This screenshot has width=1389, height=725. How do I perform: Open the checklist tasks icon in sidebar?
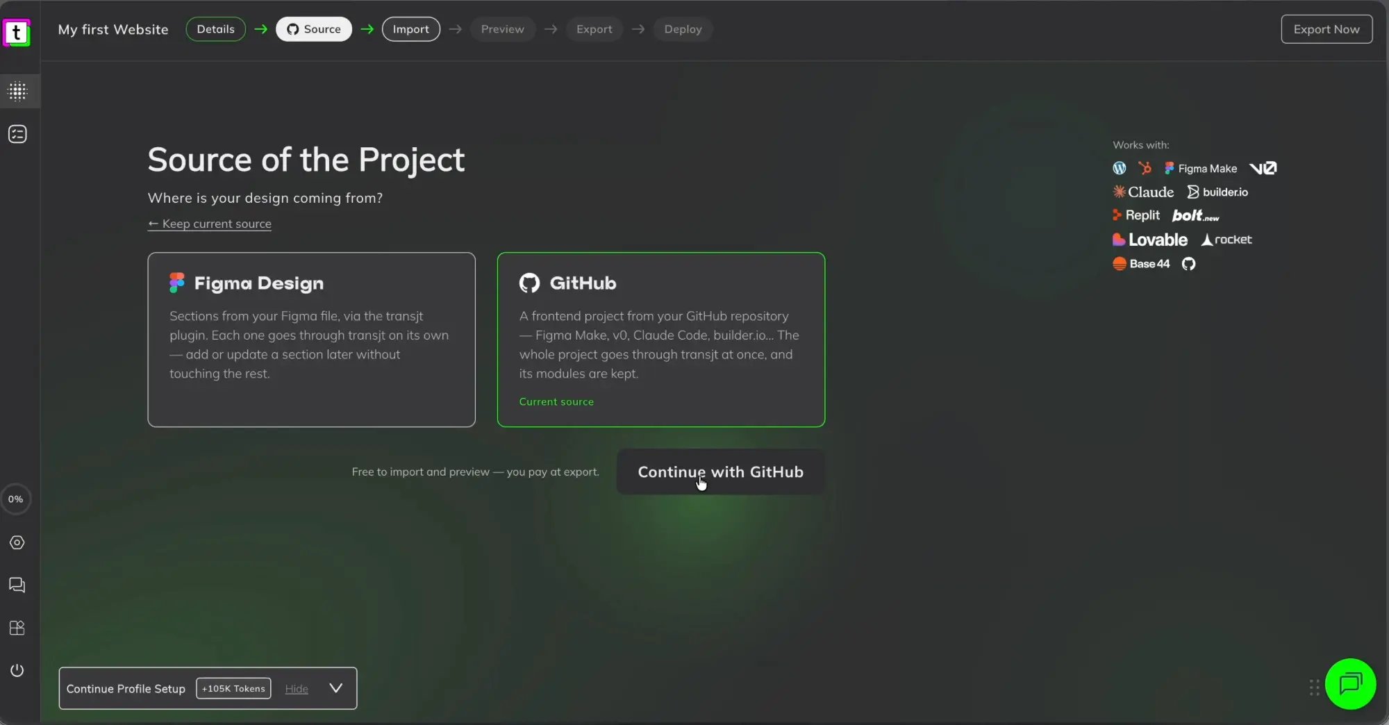[17, 134]
